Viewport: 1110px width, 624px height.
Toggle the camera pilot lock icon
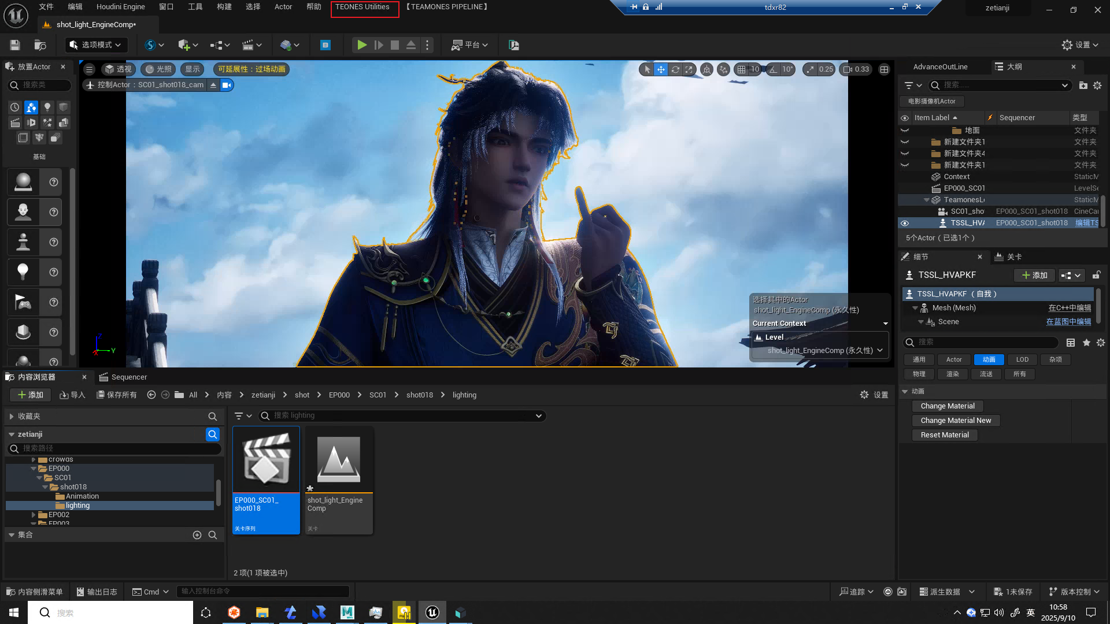(x=227, y=85)
